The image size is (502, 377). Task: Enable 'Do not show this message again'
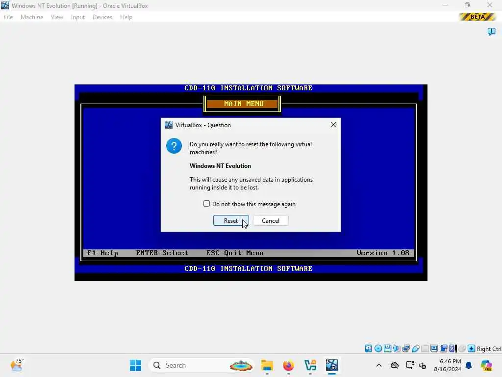(x=206, y=204)
